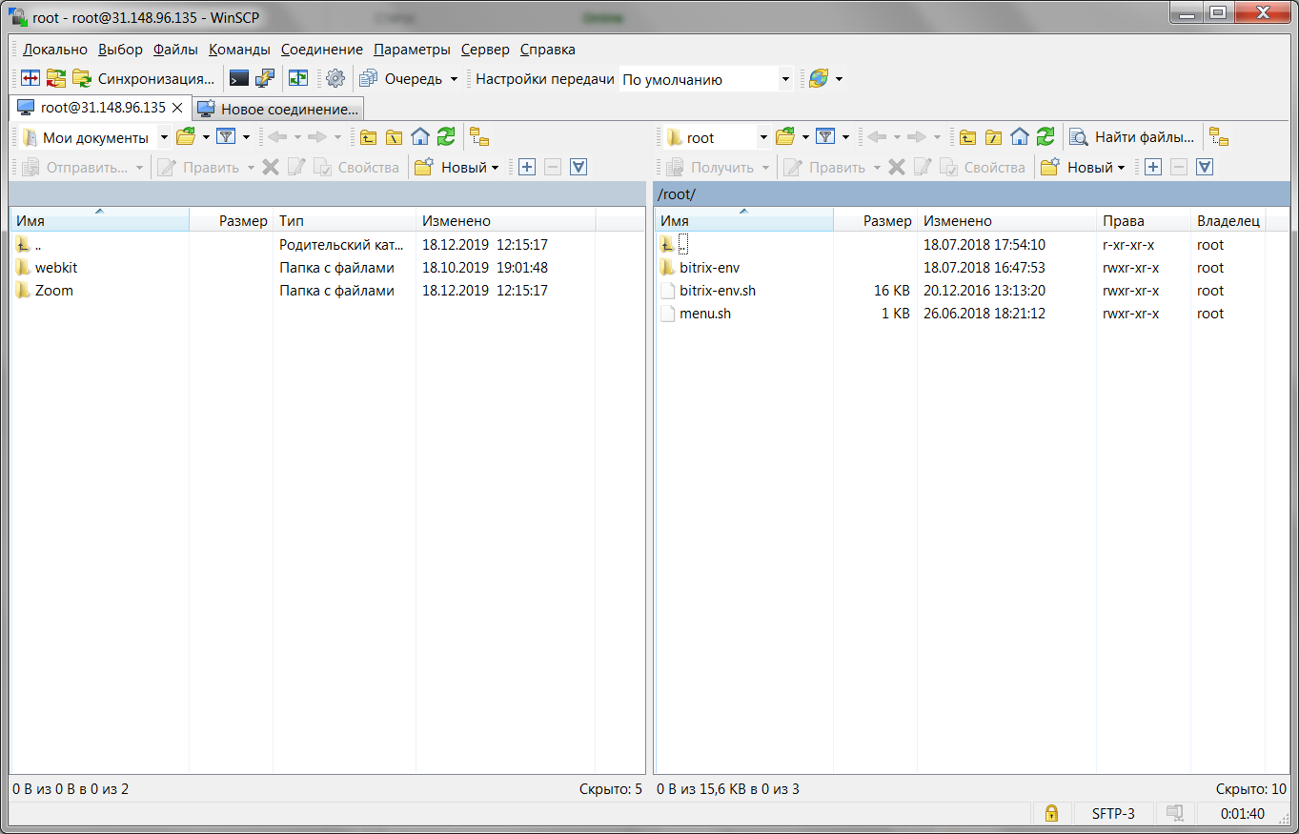The image size is (1299, 834).
Task: Go to local parent directory icon
Action: [x=369, y=137]
